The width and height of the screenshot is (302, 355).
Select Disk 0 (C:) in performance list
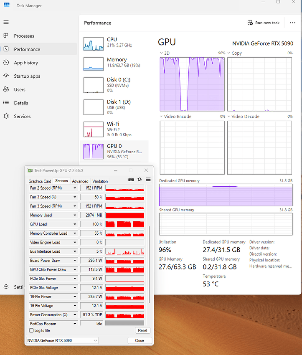[114, 85]
